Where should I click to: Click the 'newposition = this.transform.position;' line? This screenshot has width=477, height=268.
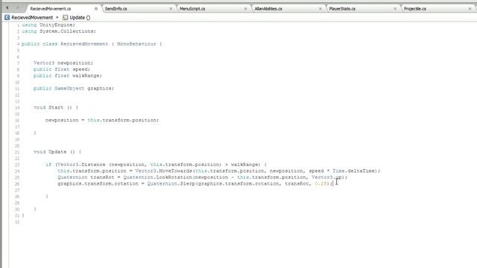tap(102, 121)
